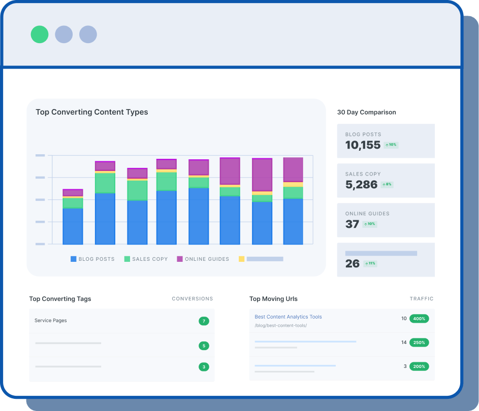Open the Best Content Analytics Tools link

[288, 317]
